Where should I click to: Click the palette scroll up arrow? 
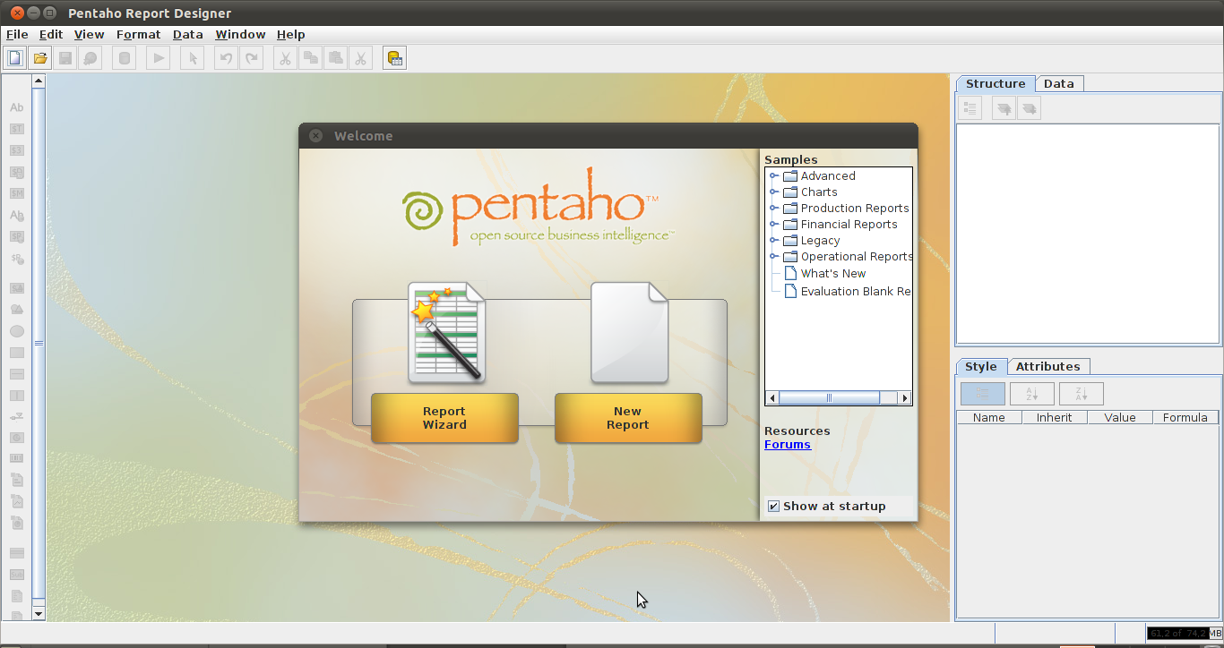click(x=39, y=81)
